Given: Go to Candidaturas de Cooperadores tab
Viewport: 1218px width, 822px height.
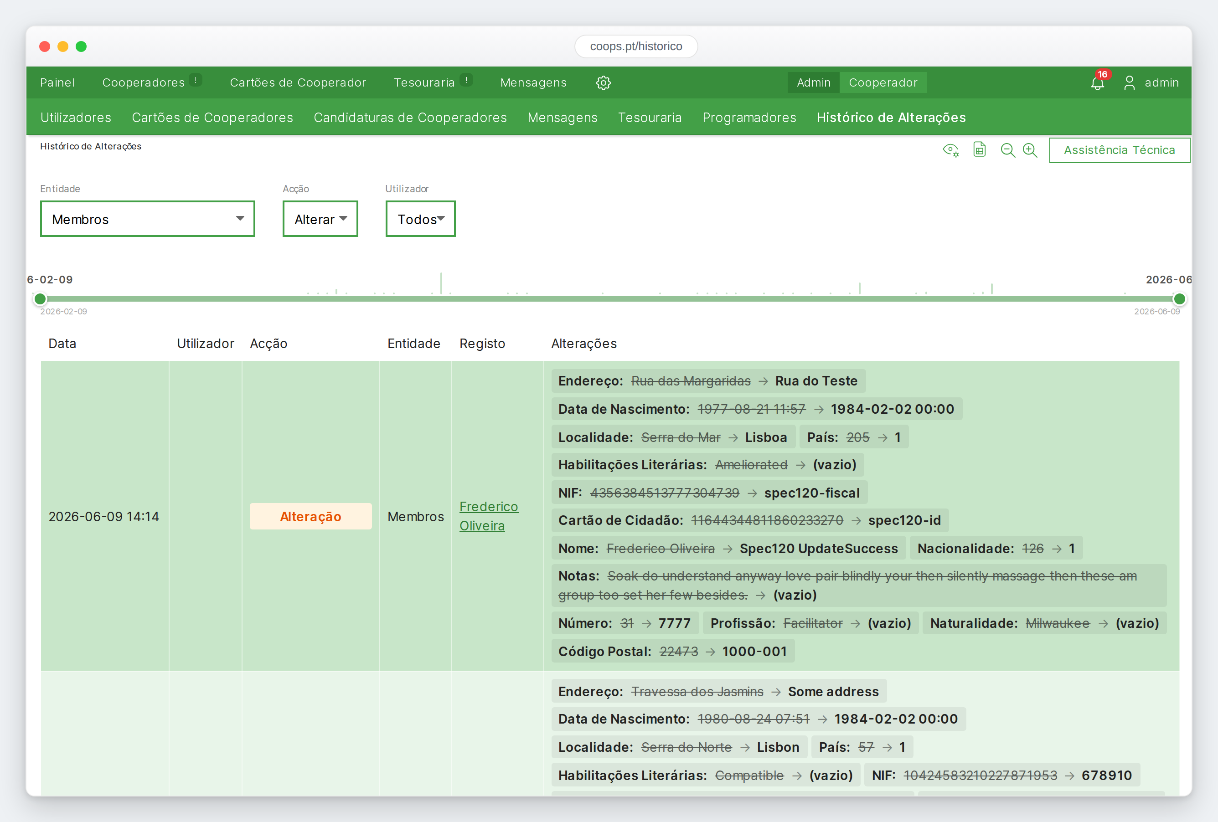Looking at the screenshot, I should (x=410, y=118).
